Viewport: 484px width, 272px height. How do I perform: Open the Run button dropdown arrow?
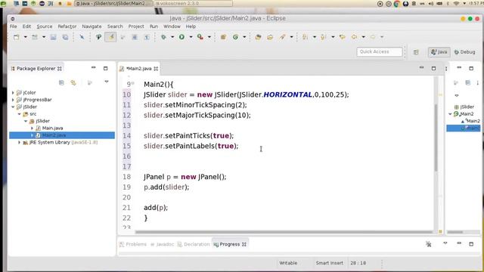click(191, 37)
